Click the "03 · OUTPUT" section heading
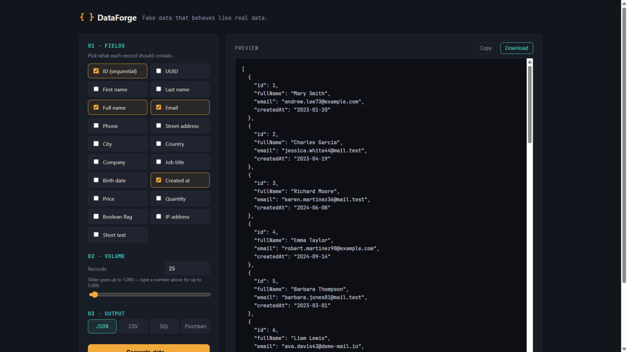The height and width of the screenshot is (352, 627). click(x=106, y=314)
